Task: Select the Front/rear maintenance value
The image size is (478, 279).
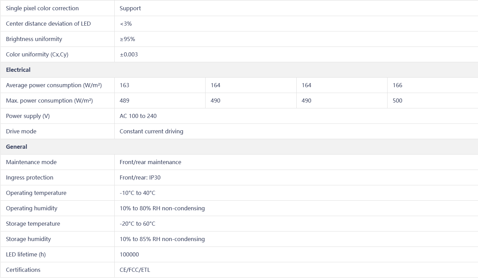Action: [x=151, y=162]
